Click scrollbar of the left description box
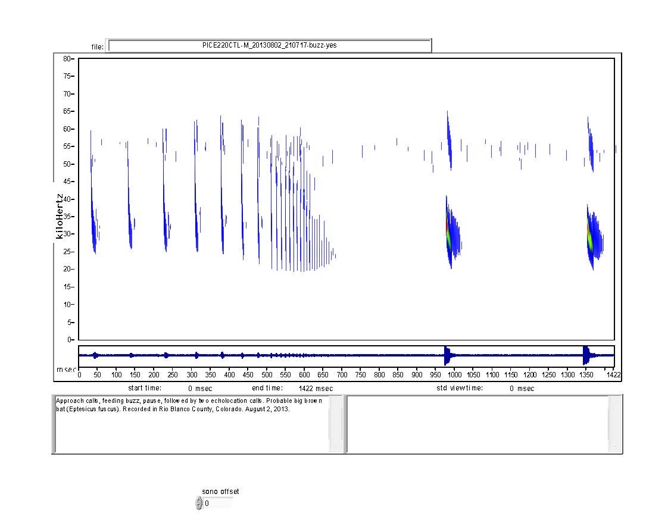Image resolution: width=668 pixels, height=516 pixels. tap(335, 424)
